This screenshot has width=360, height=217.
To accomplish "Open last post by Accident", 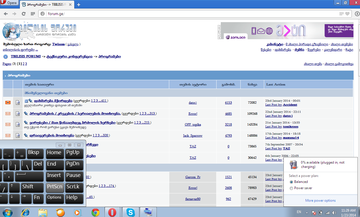I will [x=290, y=105].
